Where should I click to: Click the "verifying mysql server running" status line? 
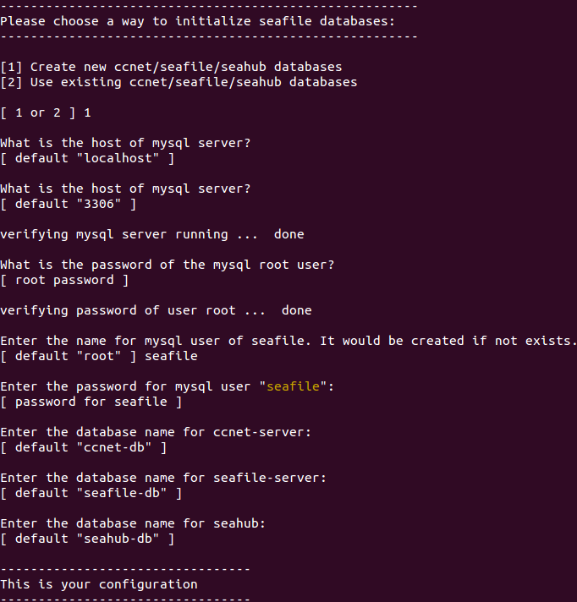(x=152, y=234)
